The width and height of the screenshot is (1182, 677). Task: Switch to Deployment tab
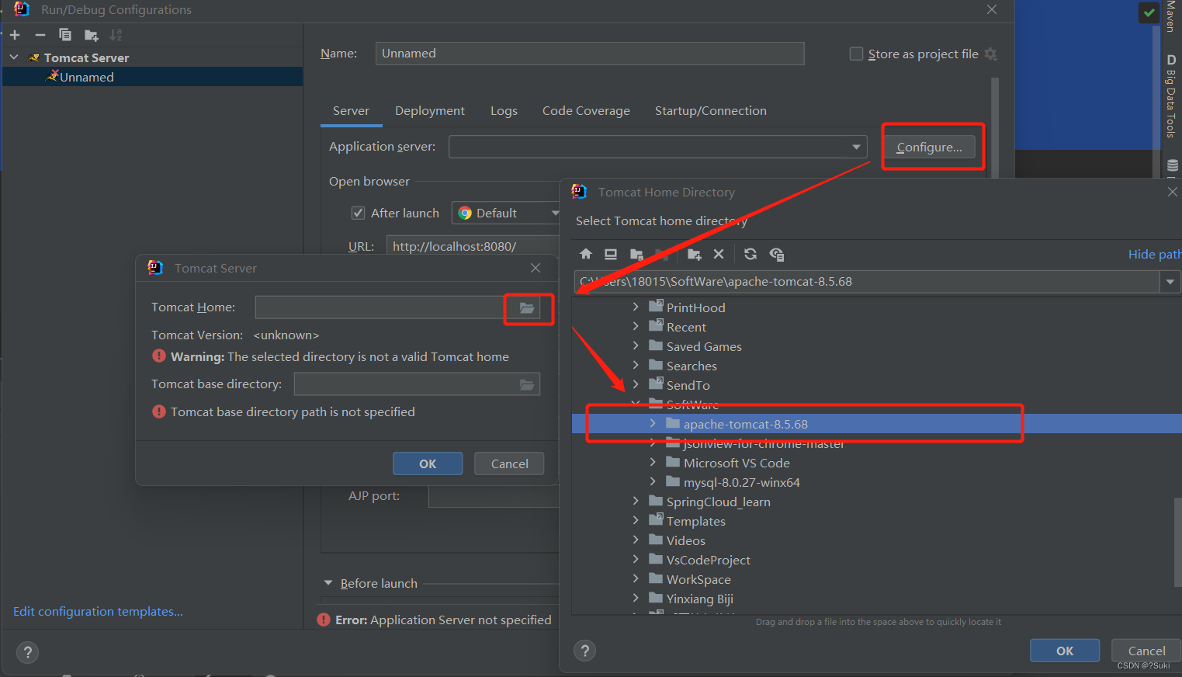coord(430,111)
